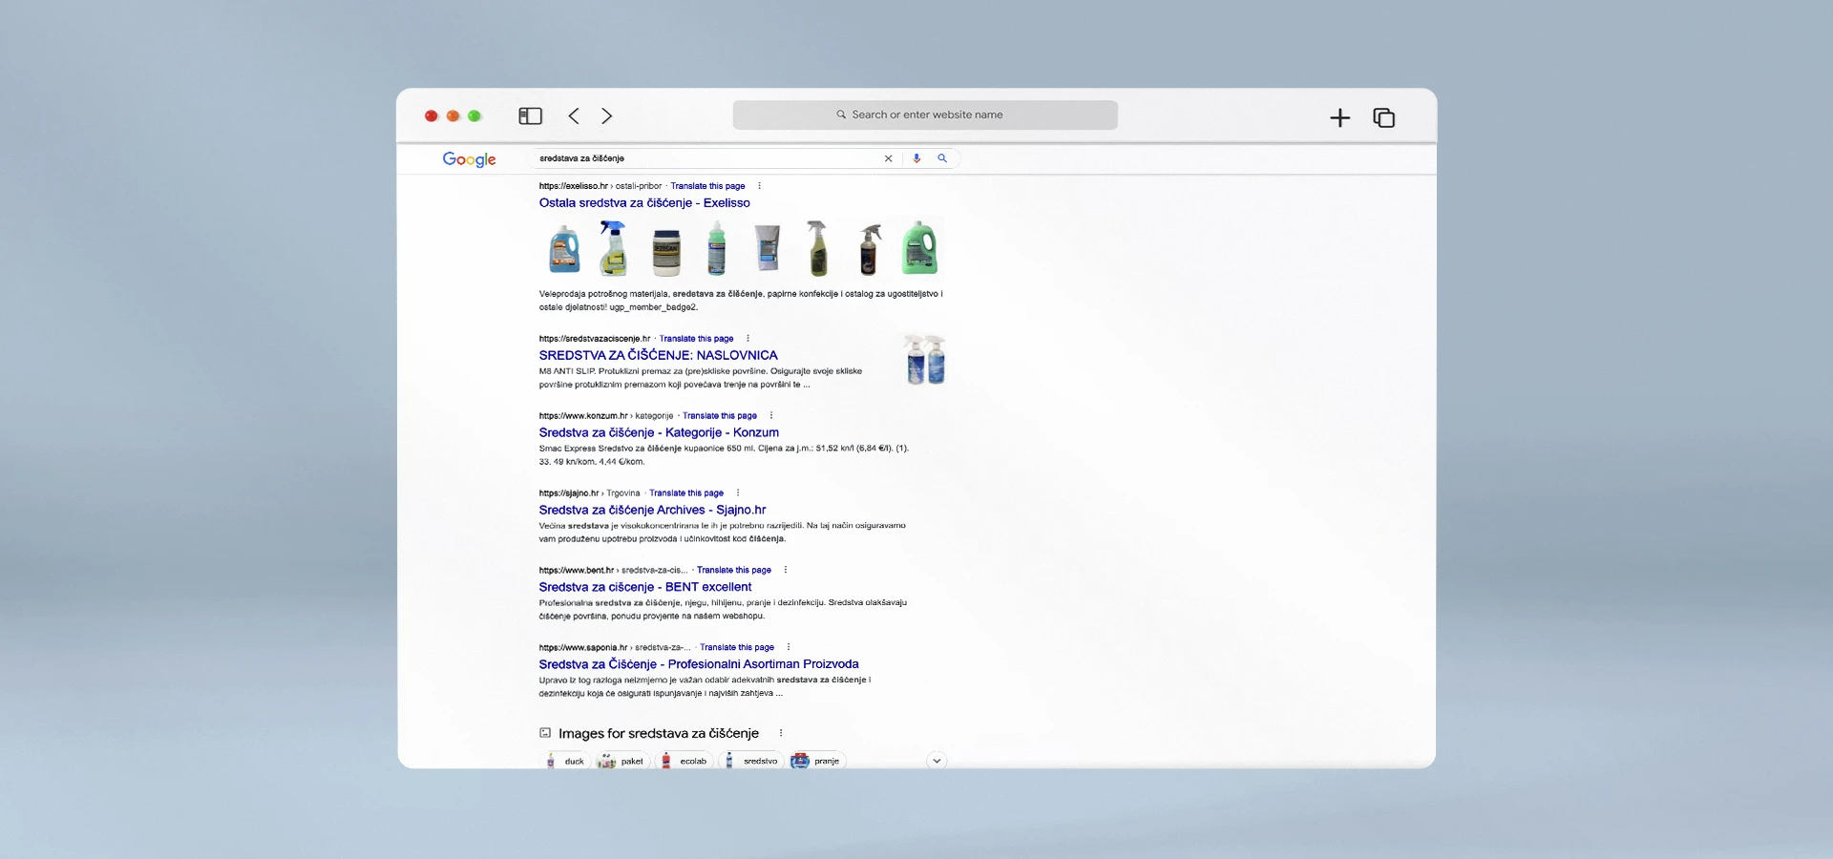Open a new tab with plus icon
This screenshot has width=1833, height=859.
[x=1339, y=117]
